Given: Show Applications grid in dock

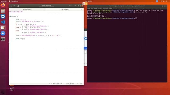Looking at the screenshot, I should (x=3, y=92).
